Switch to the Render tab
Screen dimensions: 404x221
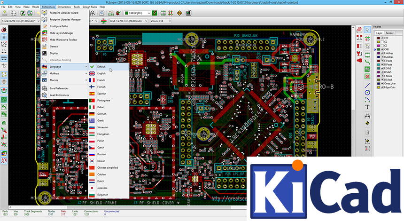click(x=390, y=33)
